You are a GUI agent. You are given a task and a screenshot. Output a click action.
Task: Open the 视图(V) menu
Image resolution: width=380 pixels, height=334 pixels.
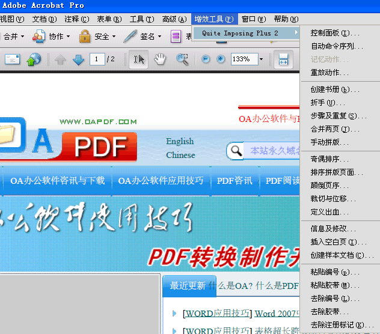[12, 19]
